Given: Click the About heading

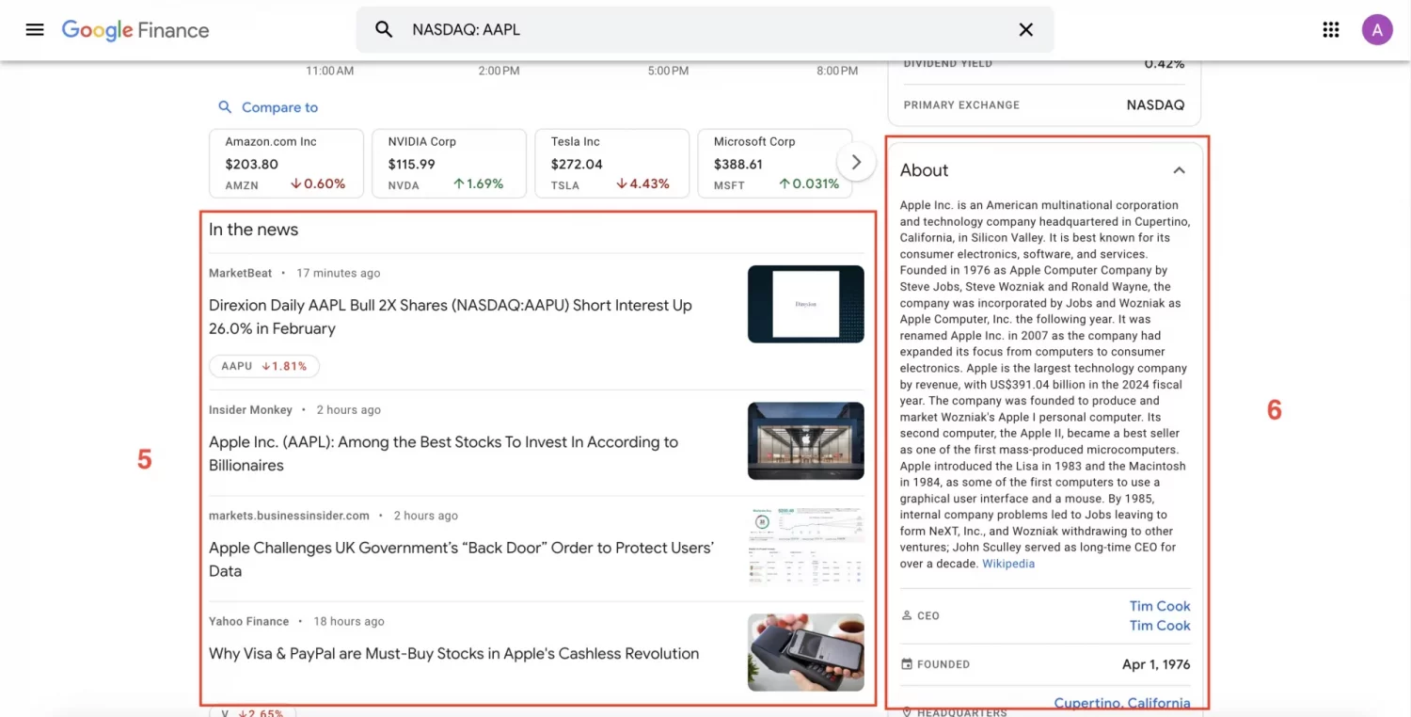Looking at the screenshot, I should click(x=924, y=170).
